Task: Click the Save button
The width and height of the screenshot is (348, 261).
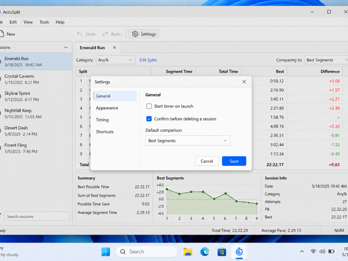Action: 234,161
